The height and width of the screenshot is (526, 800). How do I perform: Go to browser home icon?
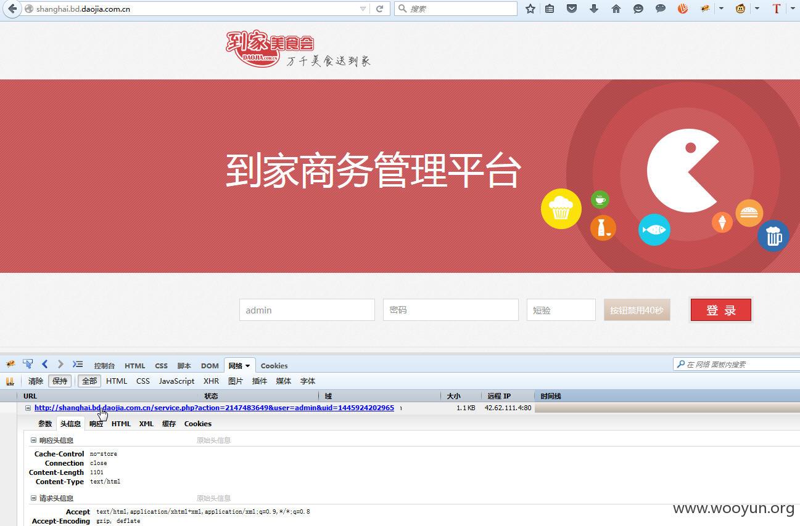(616, 9)
